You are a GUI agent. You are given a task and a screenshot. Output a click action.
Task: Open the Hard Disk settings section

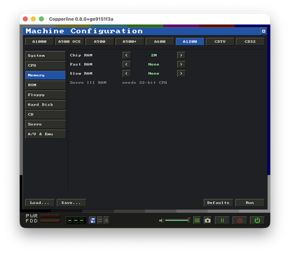point(45,105)
